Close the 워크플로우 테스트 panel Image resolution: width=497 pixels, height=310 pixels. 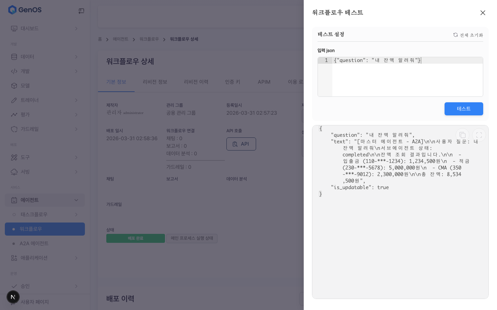point(483,13)
